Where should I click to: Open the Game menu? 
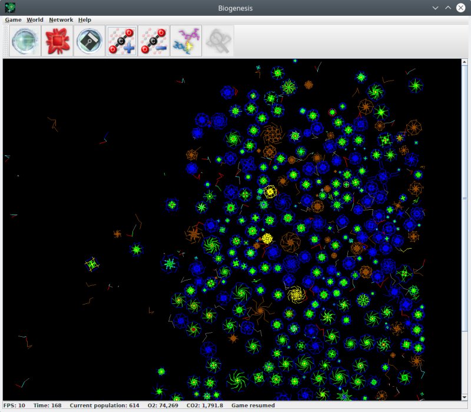tap(13, 19)
